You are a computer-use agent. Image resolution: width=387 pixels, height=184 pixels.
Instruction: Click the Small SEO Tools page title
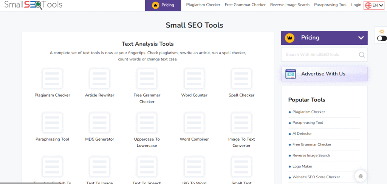pos(194,25)
